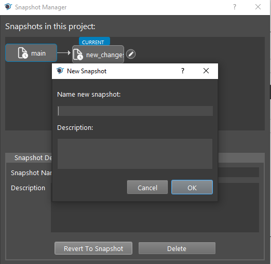Click the edit pencil icon beside new_changes

pos(131,54)
